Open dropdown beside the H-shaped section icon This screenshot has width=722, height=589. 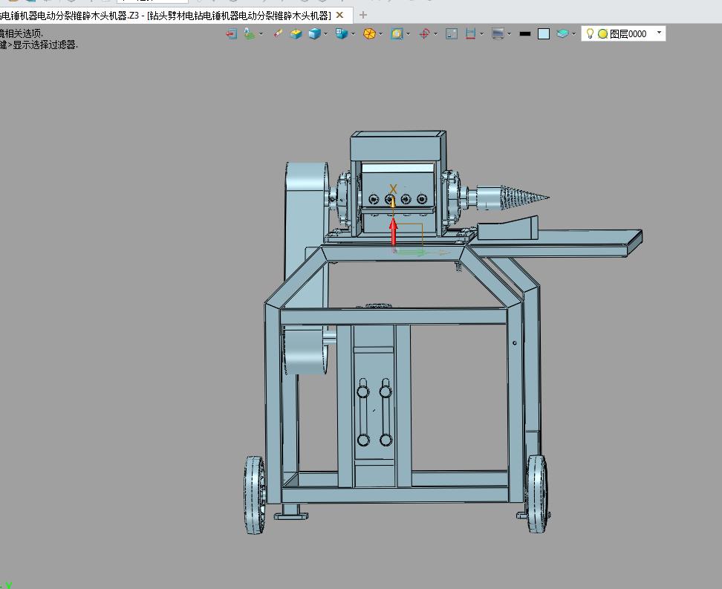click(x=481, y=33)
